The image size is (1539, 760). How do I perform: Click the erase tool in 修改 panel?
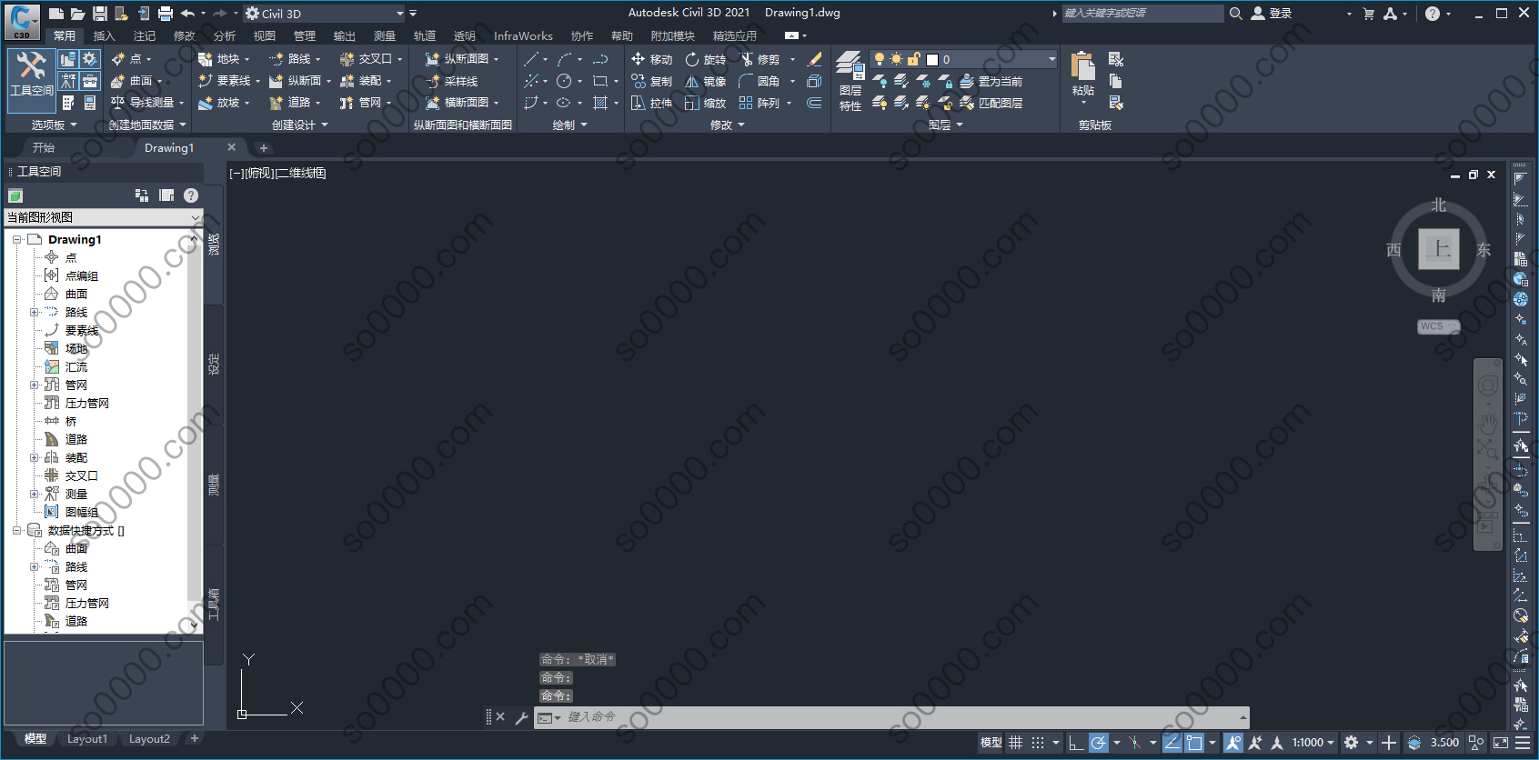tap(814, 59)
